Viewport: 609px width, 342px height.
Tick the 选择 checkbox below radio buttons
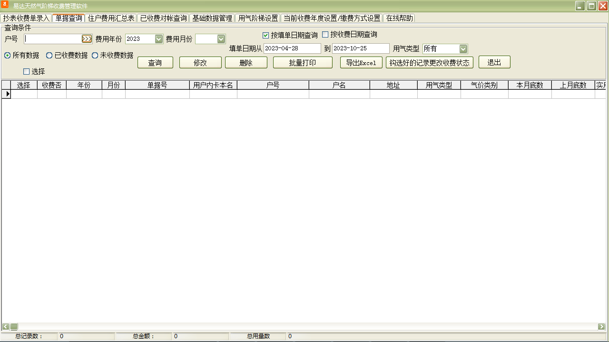tap(27, 72)
